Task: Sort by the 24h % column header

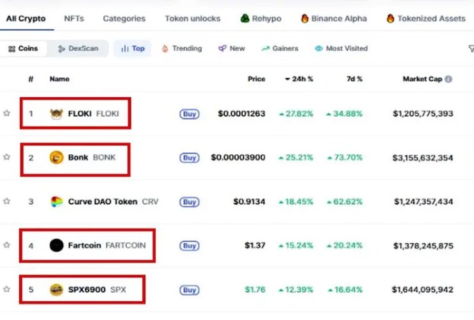Action: (x=299, y=79)
